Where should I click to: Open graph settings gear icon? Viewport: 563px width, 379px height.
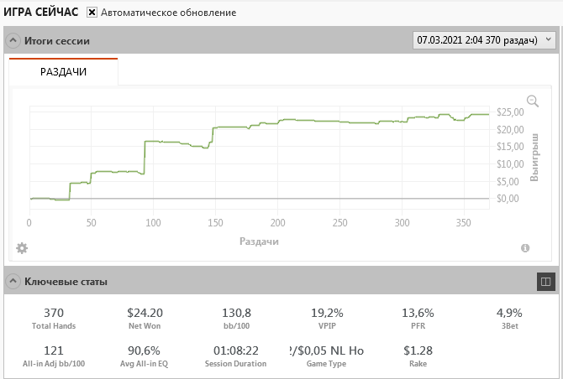pos(22,248)
